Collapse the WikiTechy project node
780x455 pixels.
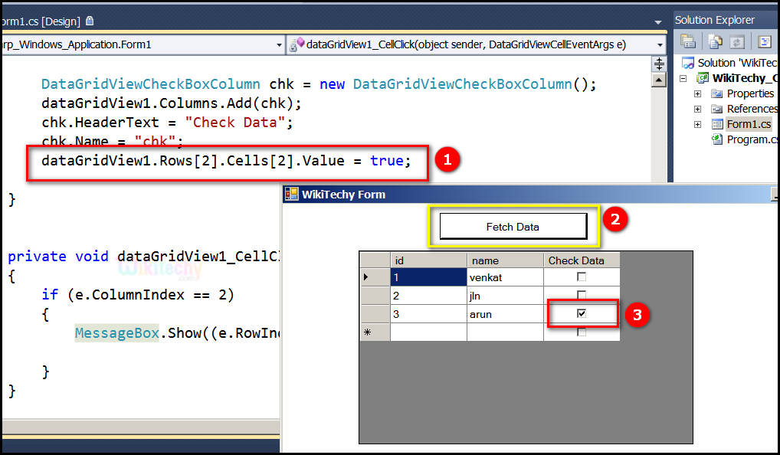[683, 77]
